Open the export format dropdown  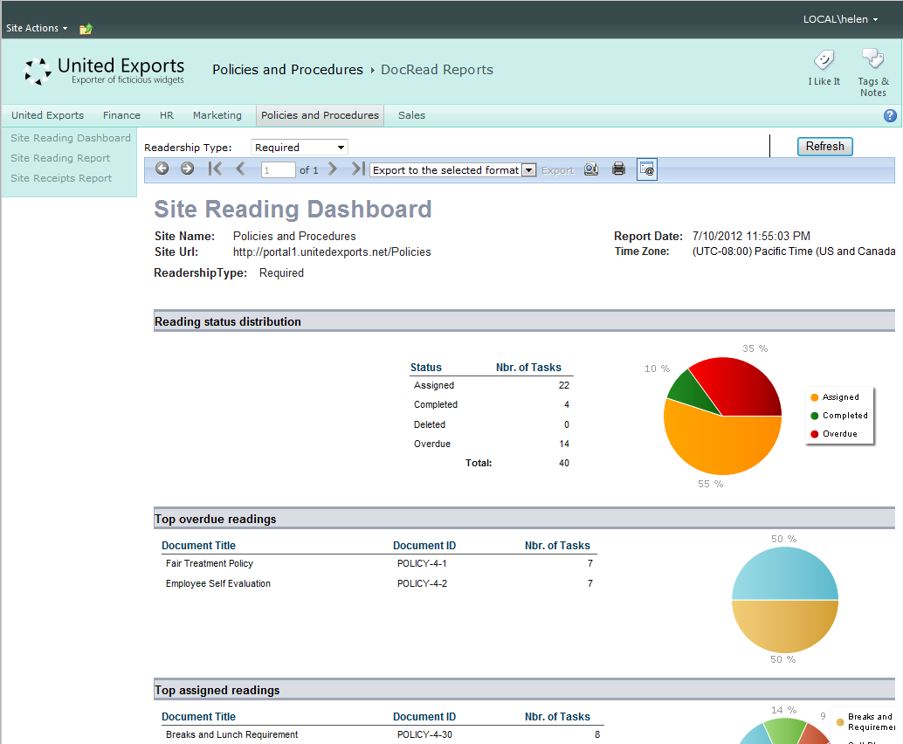[452, 170]
